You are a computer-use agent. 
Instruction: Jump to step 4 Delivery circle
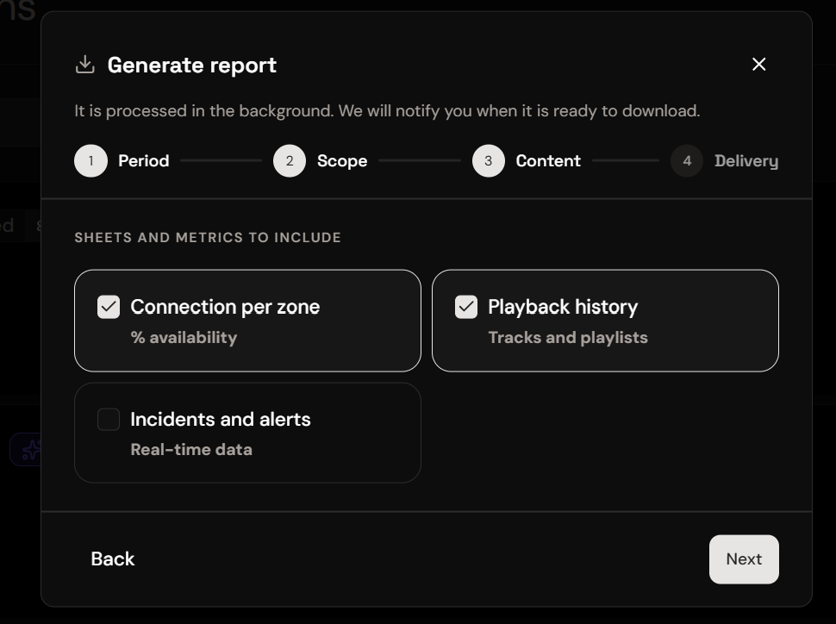click(687, 160)
